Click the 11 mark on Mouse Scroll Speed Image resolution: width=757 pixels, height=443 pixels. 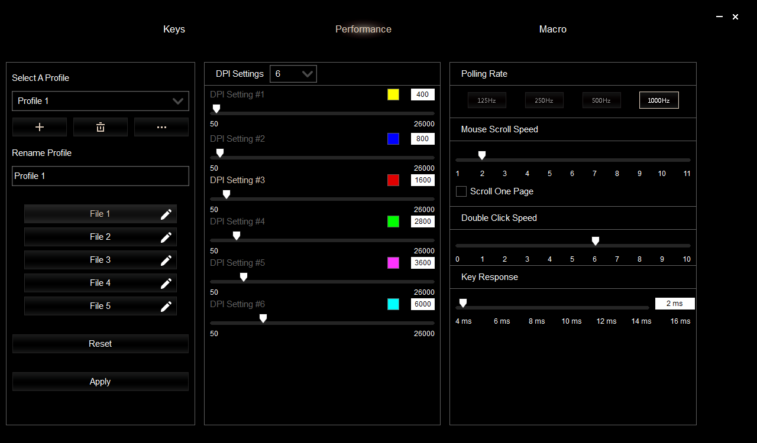point(687,174)
